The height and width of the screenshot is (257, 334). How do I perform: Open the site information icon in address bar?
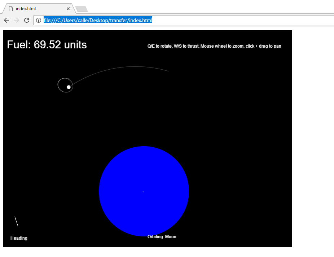pos(39,20)
